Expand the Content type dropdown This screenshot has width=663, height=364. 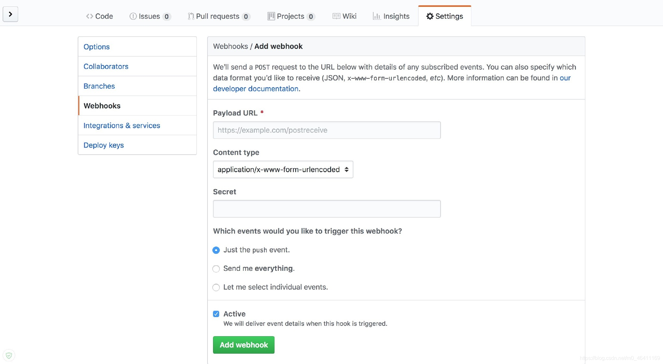tap(283, 169)
